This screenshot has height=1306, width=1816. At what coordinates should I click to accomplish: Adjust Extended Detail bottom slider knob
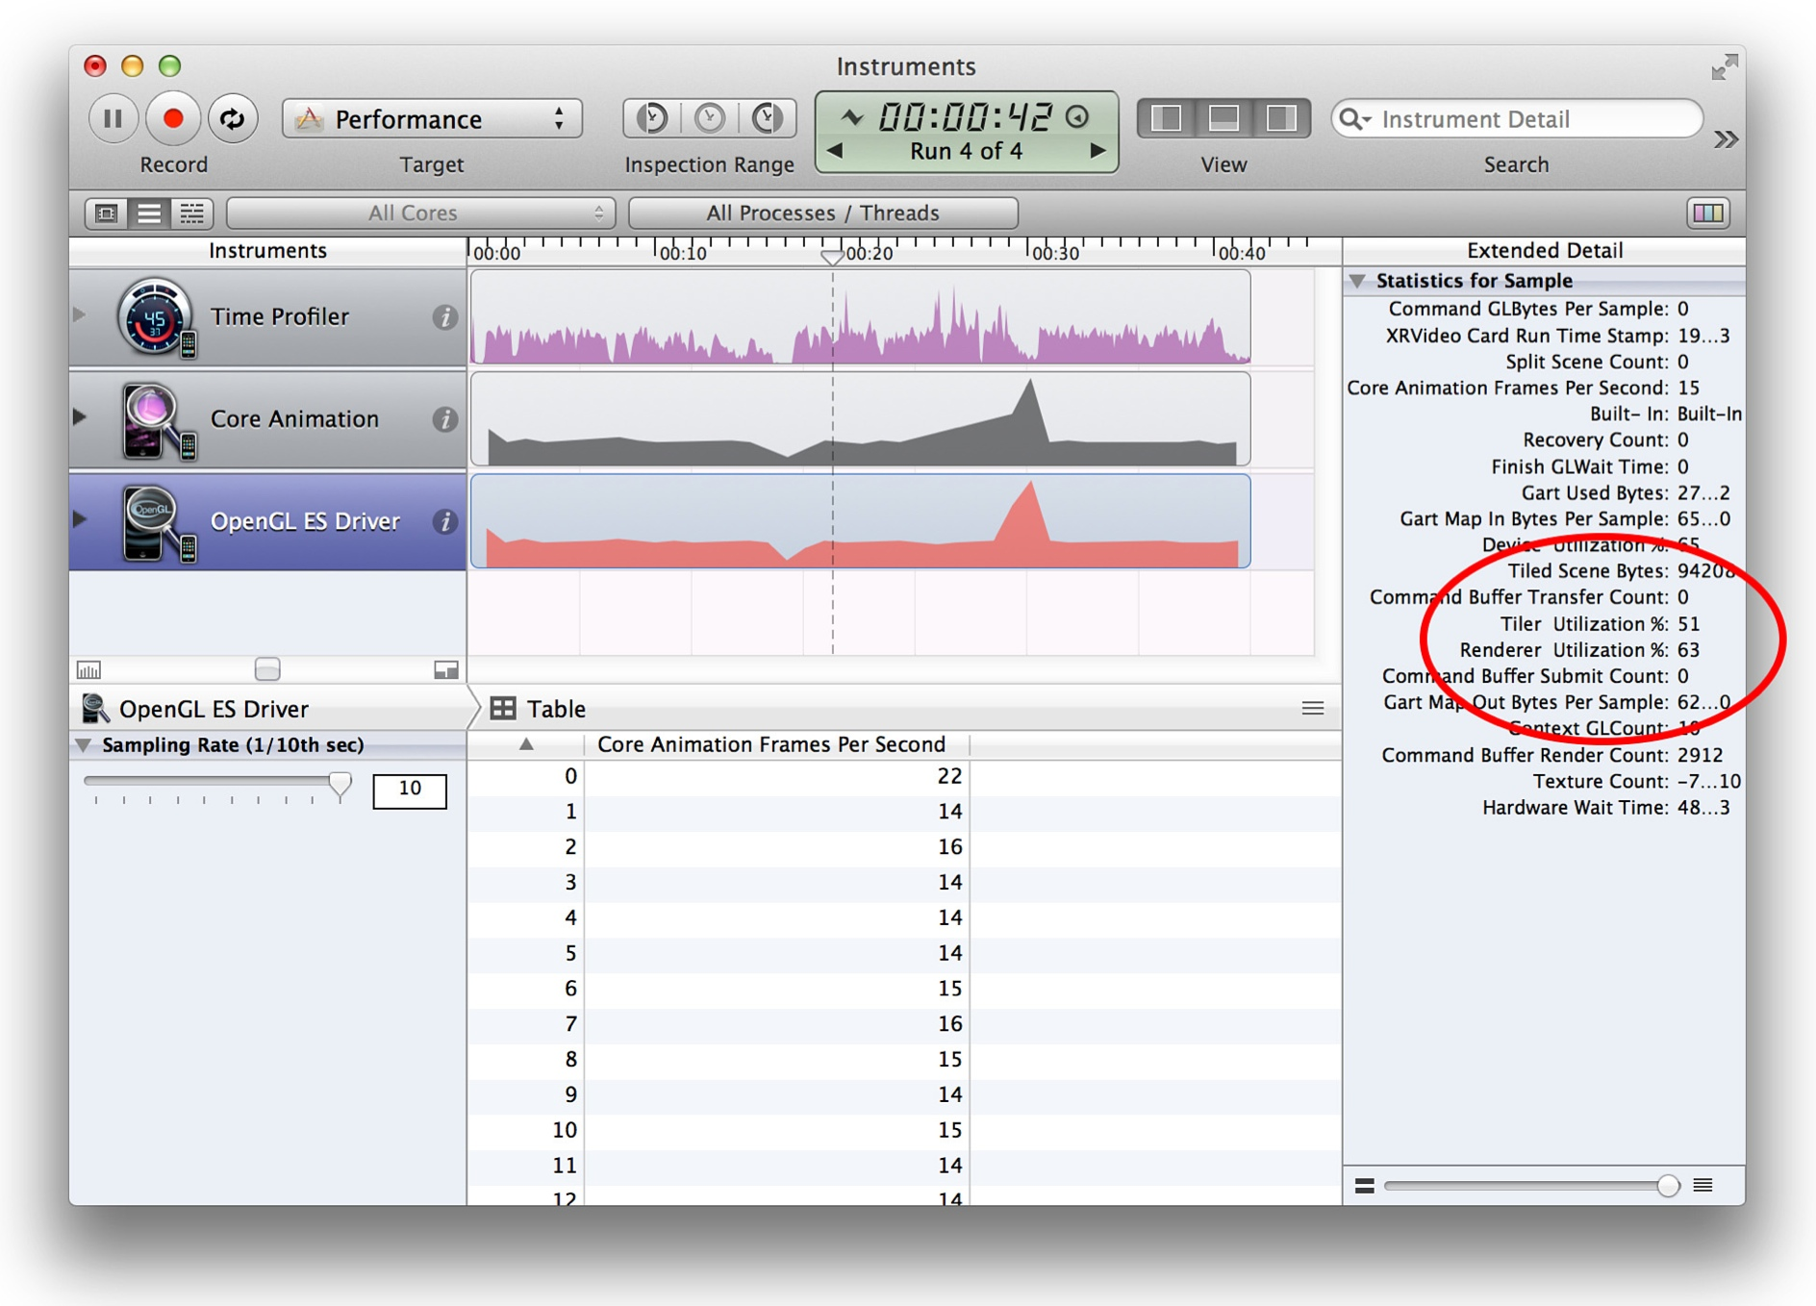coord(1668,1185)
